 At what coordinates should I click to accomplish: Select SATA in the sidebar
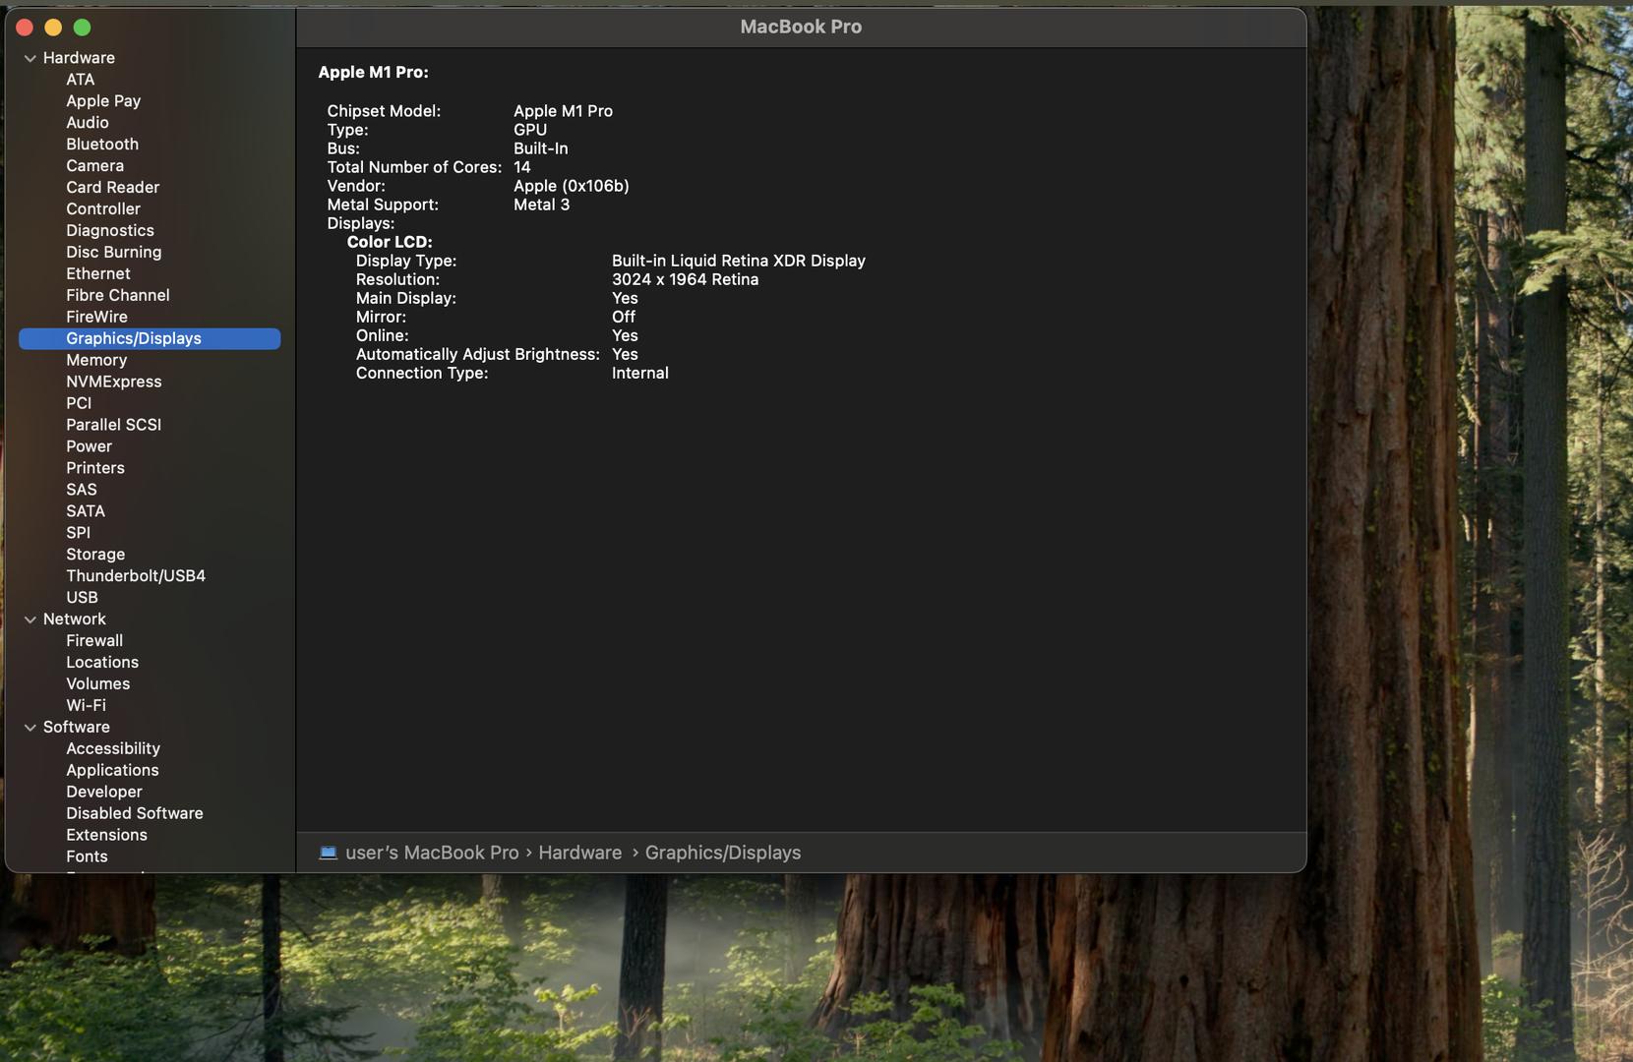(86, 512)
